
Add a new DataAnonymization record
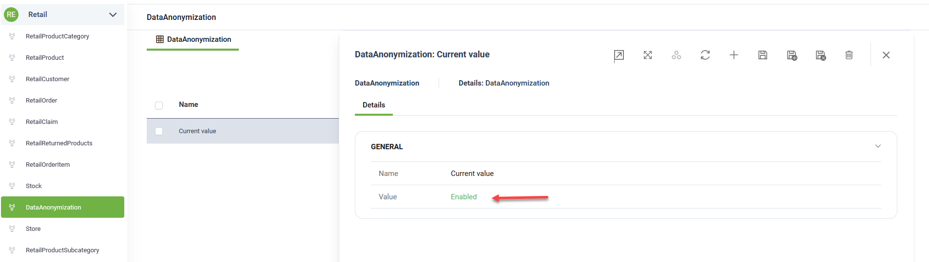pos(734,55)
